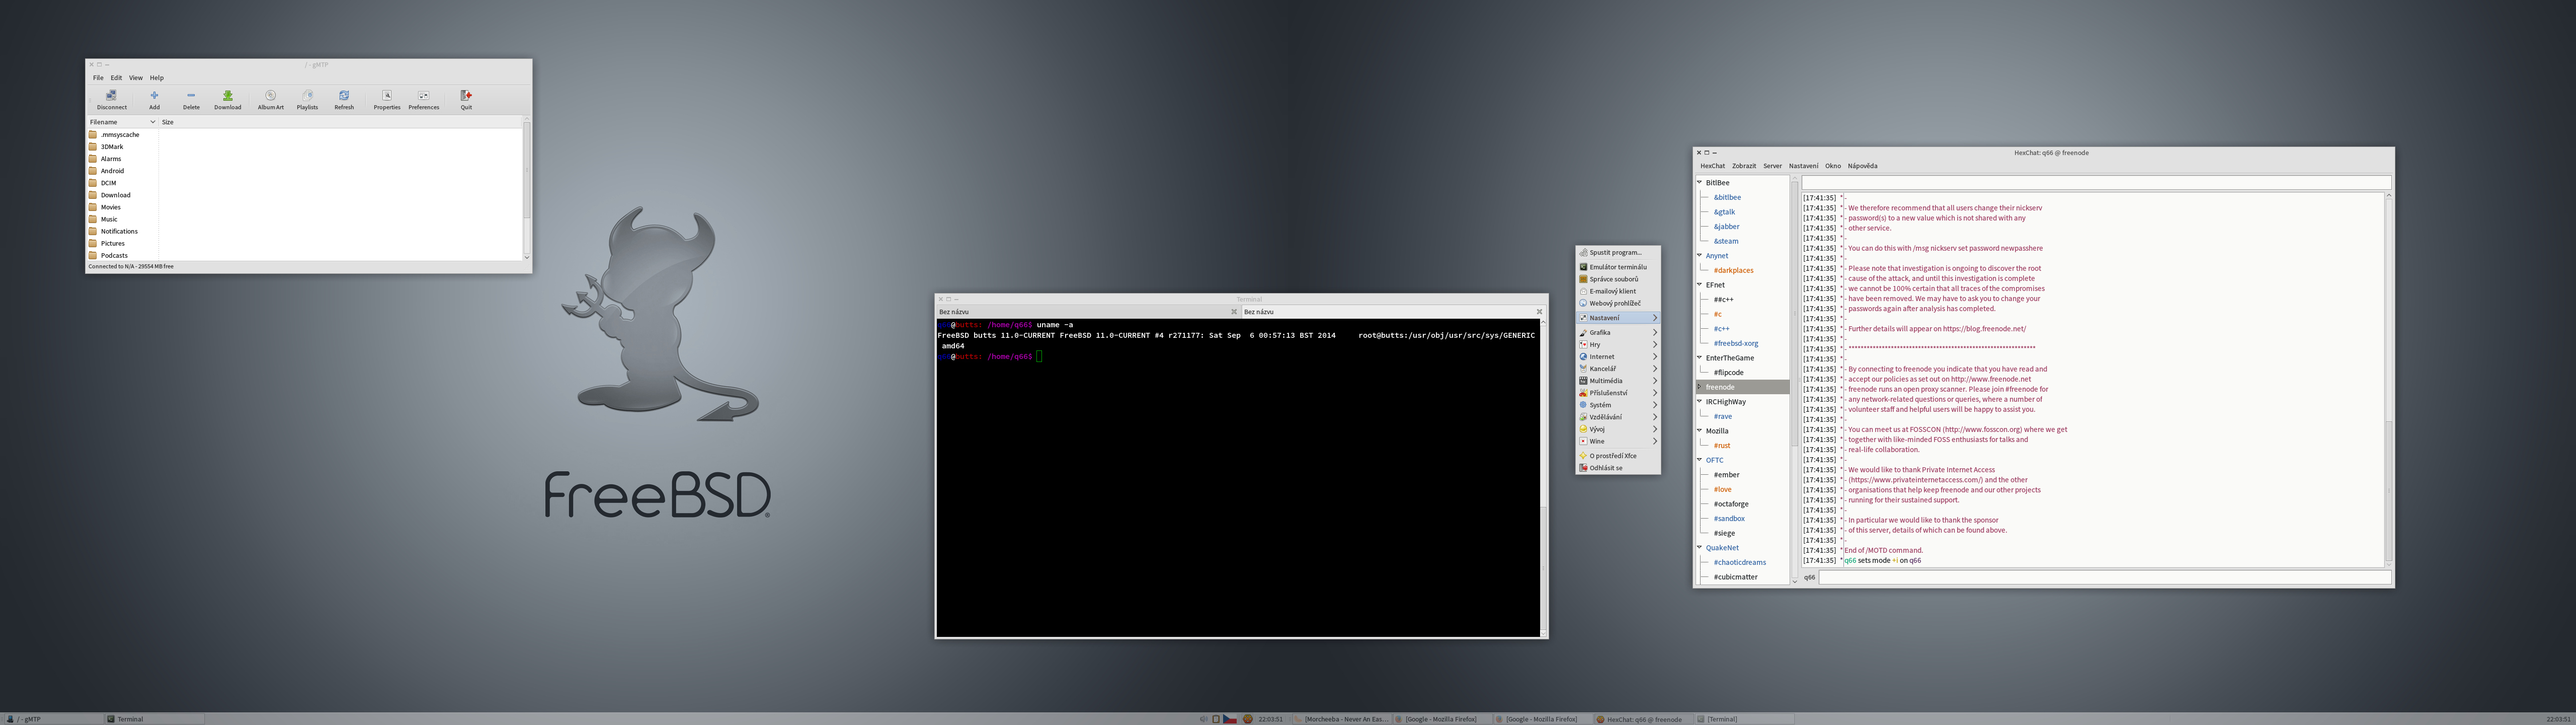Click the clipboard icon in the bottom panel
The image size is (2576, 725).
1216,719
